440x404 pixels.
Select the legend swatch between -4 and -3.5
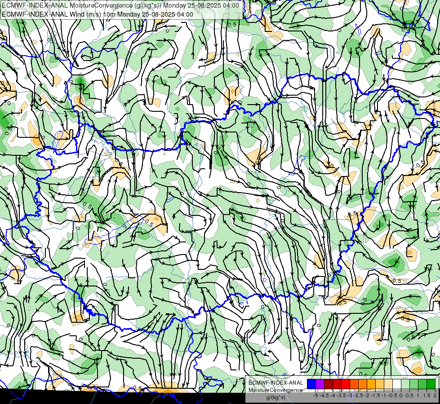pos(337,384)
